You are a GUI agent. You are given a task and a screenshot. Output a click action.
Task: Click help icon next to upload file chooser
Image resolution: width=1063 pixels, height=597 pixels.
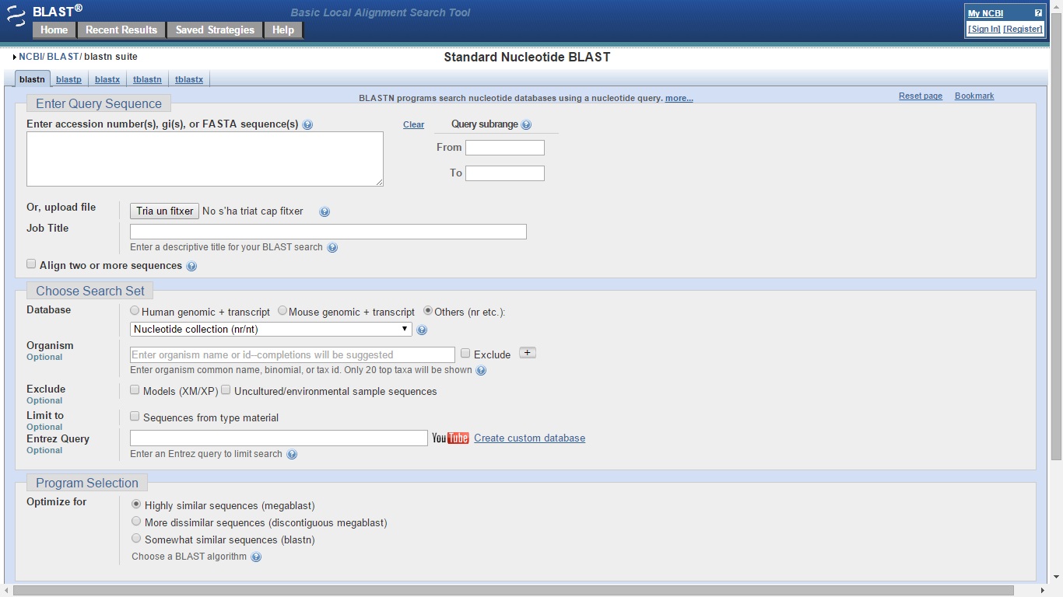pos(325,211)
